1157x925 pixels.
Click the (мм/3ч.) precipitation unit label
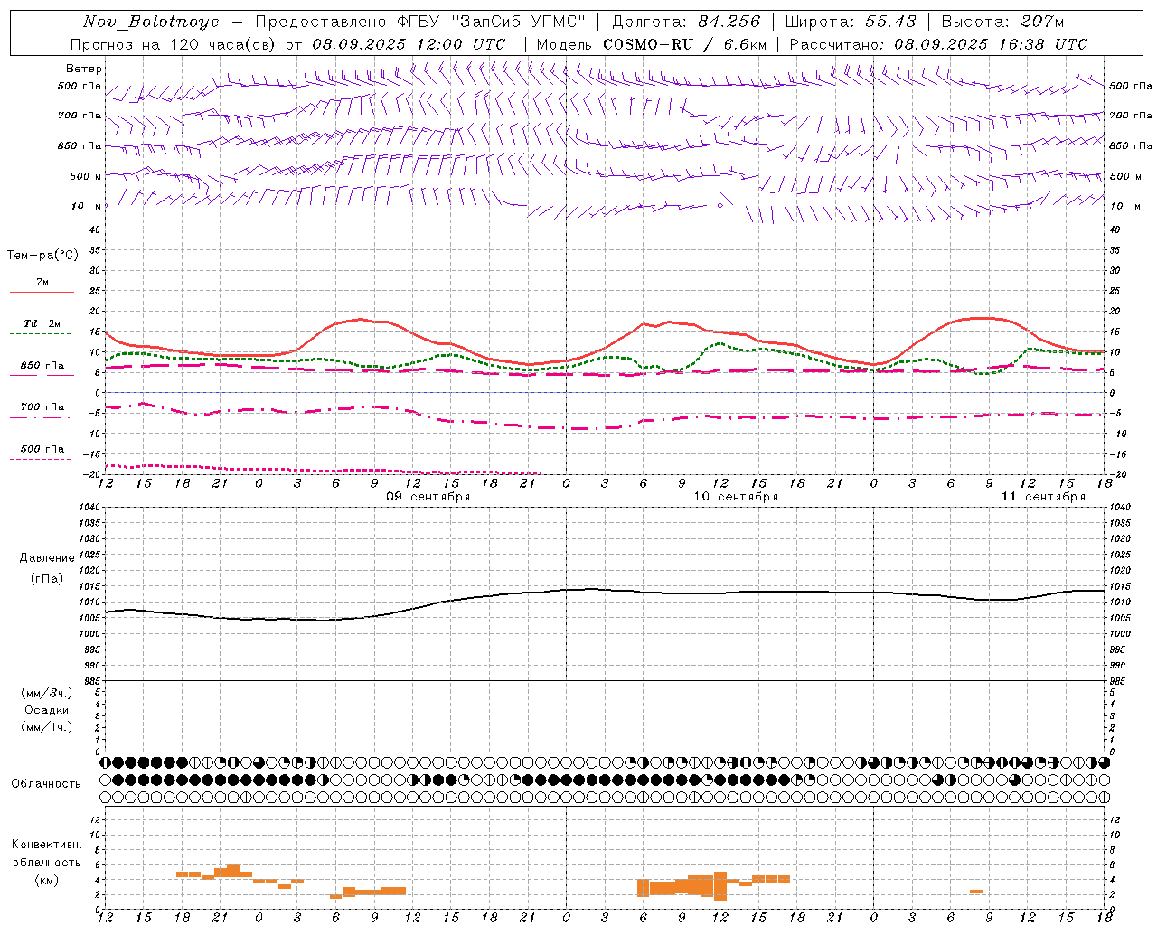47,693
